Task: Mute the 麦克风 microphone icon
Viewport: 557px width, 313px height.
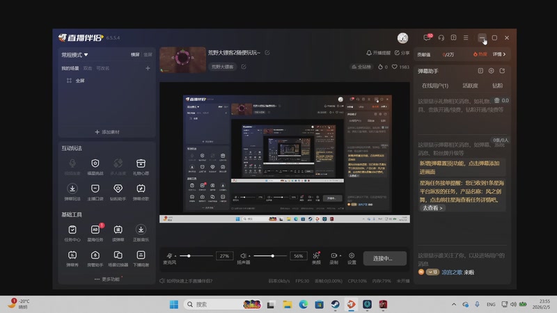Action: coord(169,255)
